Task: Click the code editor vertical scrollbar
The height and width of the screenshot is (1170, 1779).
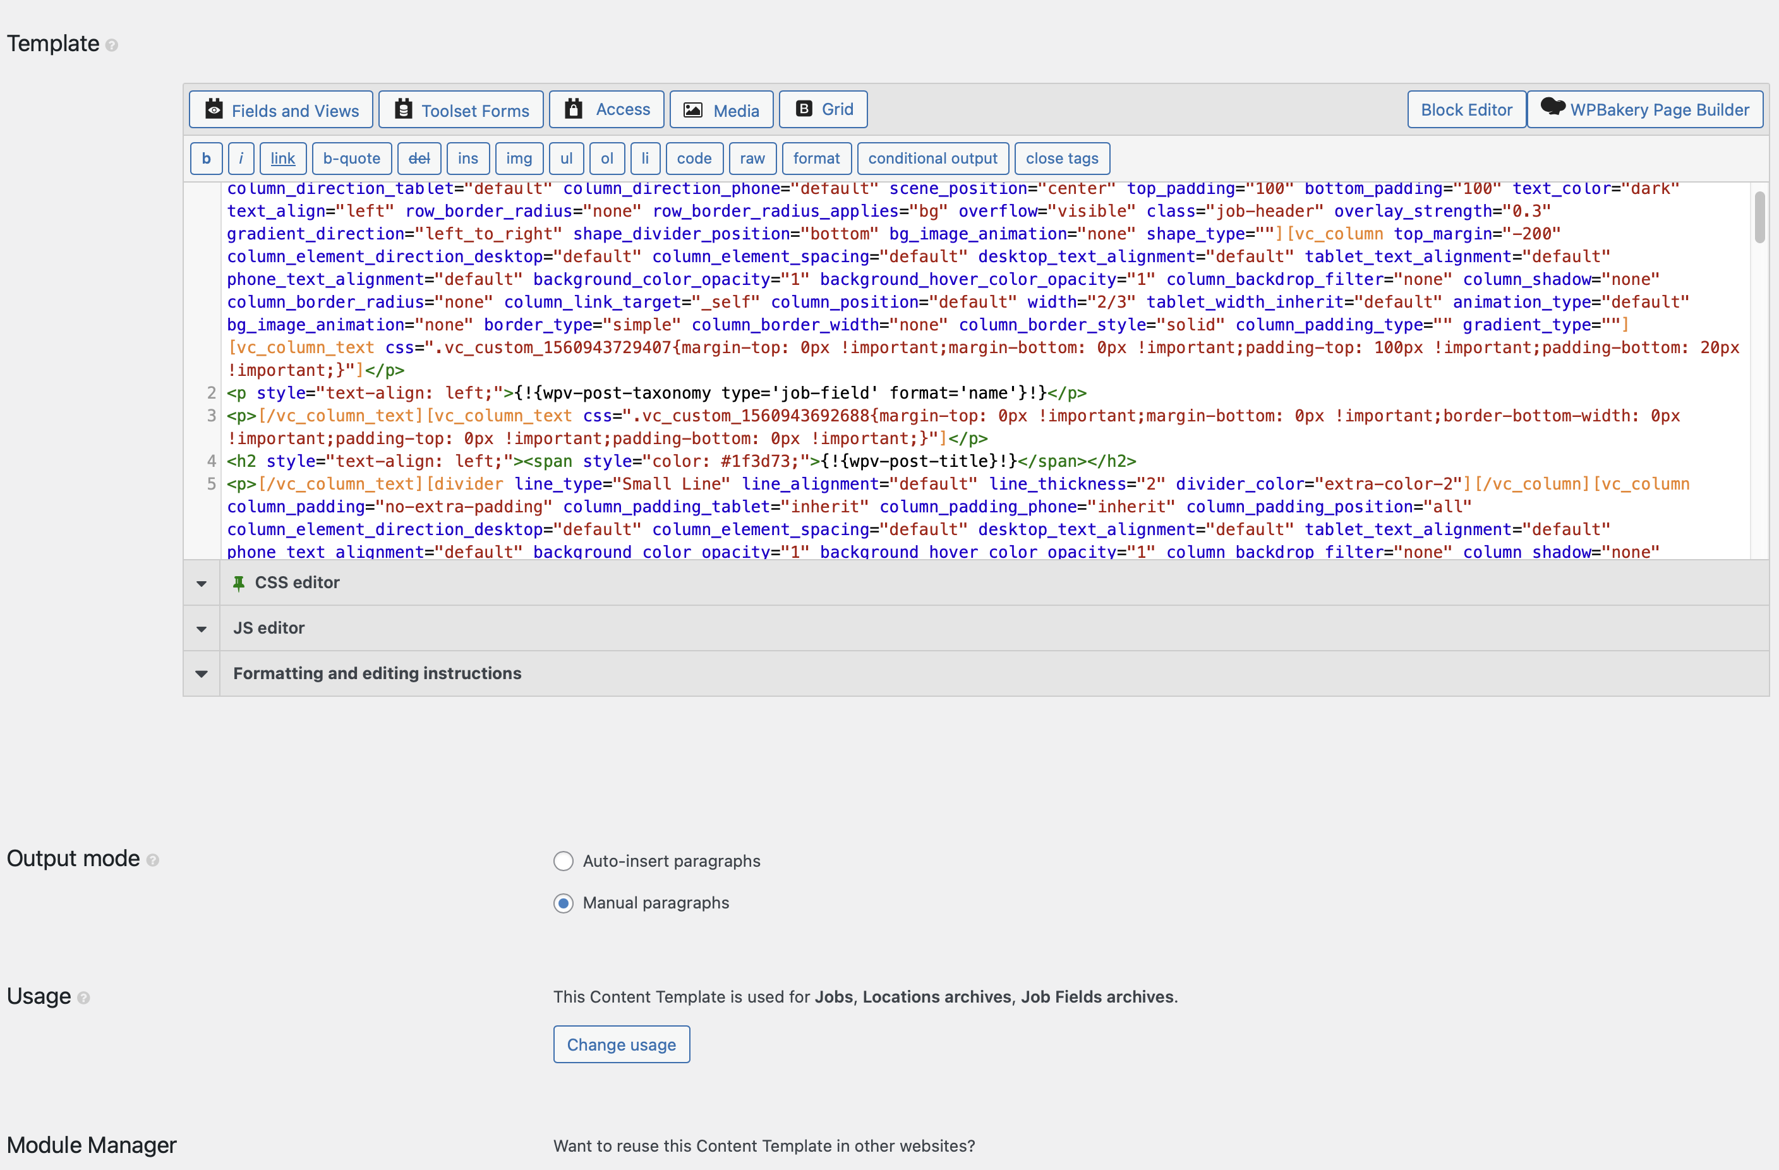Action: coord(1759,217)
